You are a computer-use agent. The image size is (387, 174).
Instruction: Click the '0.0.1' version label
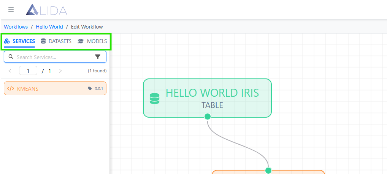tap(99, 89)
